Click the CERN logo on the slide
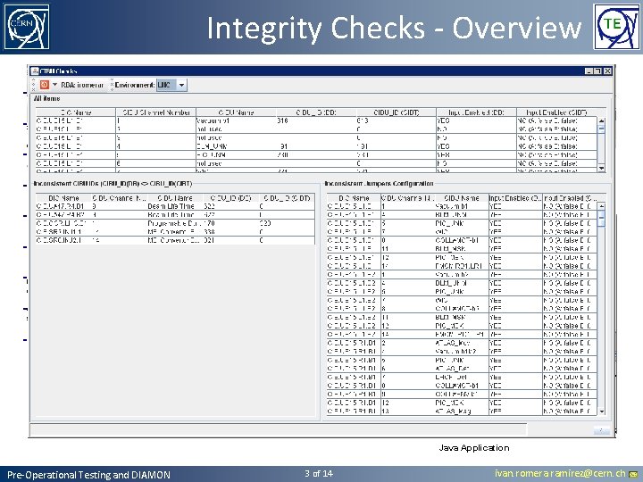The image size is (643, 482). (27, 27)
